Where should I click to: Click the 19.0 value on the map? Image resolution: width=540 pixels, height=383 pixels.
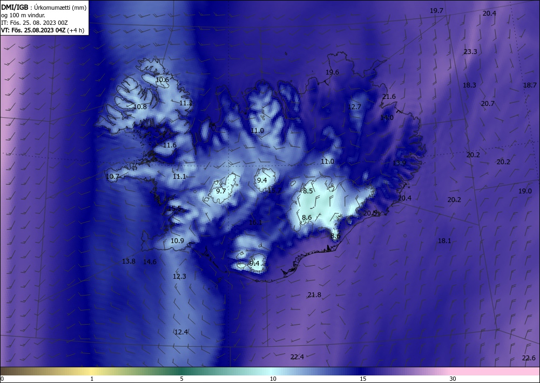(x=525, y=191)
